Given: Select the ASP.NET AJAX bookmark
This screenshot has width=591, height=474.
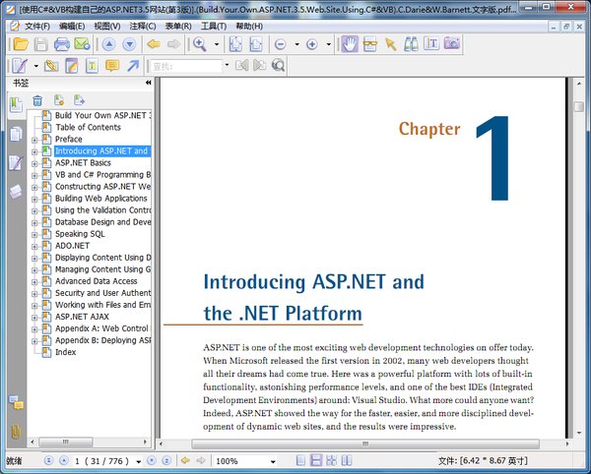Looking at the screenshot, I should (82, 317).
